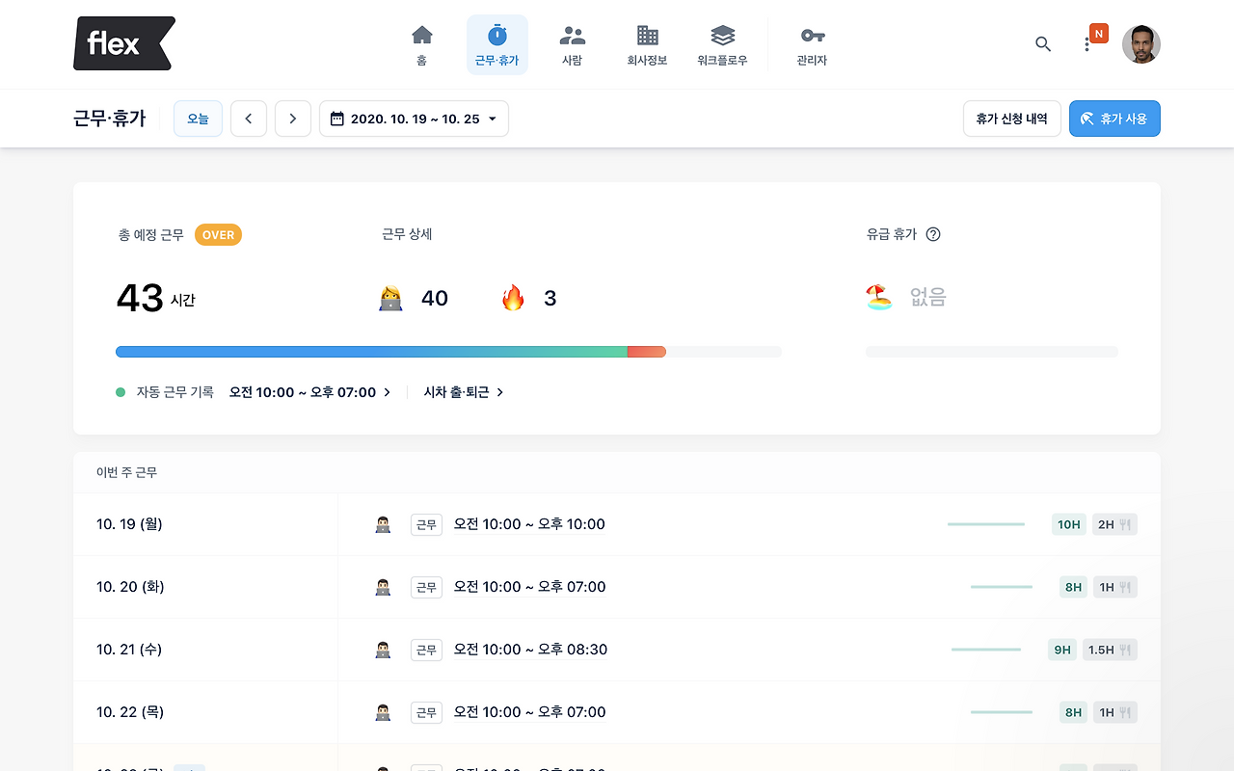Open the user profile avatar

[x=1141, y=44]
